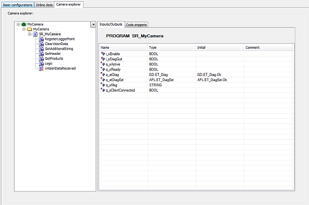Click the i_xDiagQuit variable name

(x=114, y=59)
